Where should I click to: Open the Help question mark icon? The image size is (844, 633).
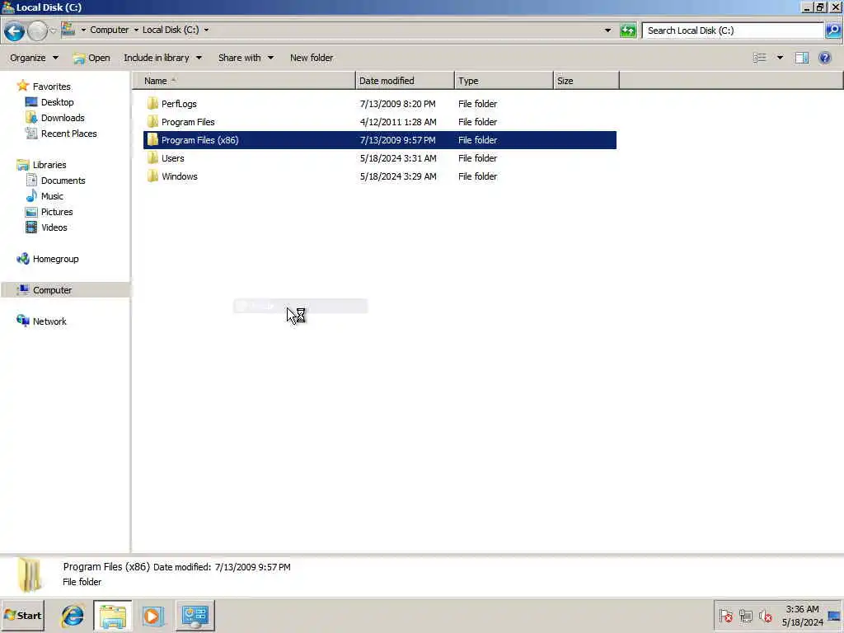pyautogui.click(x=824, y=58)
